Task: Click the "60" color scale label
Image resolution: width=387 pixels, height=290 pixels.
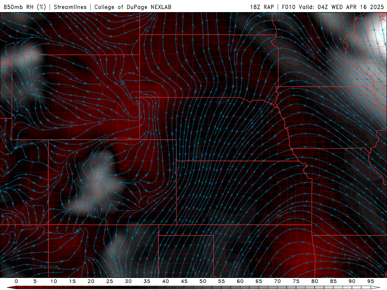Action: 240,281
